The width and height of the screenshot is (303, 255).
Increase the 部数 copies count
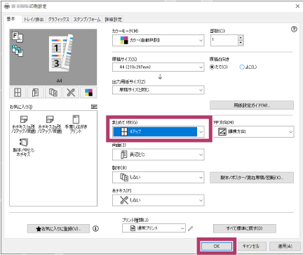coord(241,37)
